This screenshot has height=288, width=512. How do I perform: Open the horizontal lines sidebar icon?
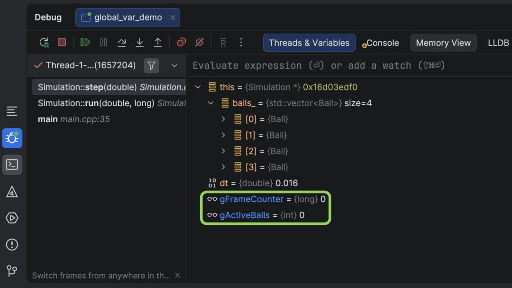[x=12, y=111]
